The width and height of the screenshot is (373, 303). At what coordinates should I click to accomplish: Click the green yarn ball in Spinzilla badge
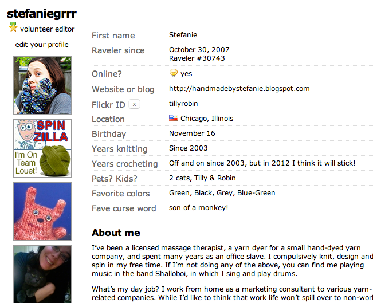55,161
